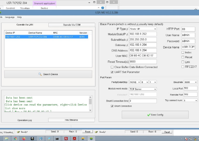
Task: Tick the Reset checkbox
Action: point(183,57)
